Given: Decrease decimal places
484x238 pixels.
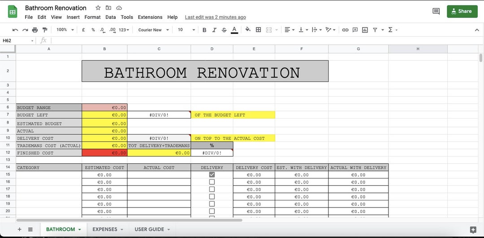Looking at the screenshot, I should click(103, 30).
